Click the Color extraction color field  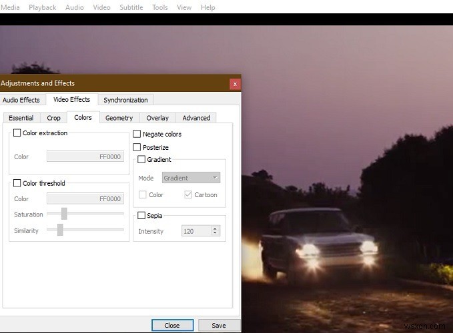[x=85, y=157]
